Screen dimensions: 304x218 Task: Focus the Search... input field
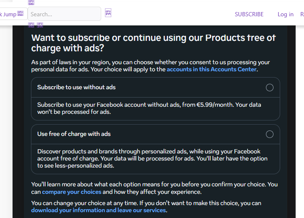tap(64, 14)
